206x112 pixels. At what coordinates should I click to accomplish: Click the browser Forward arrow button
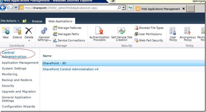pos(10,8)
